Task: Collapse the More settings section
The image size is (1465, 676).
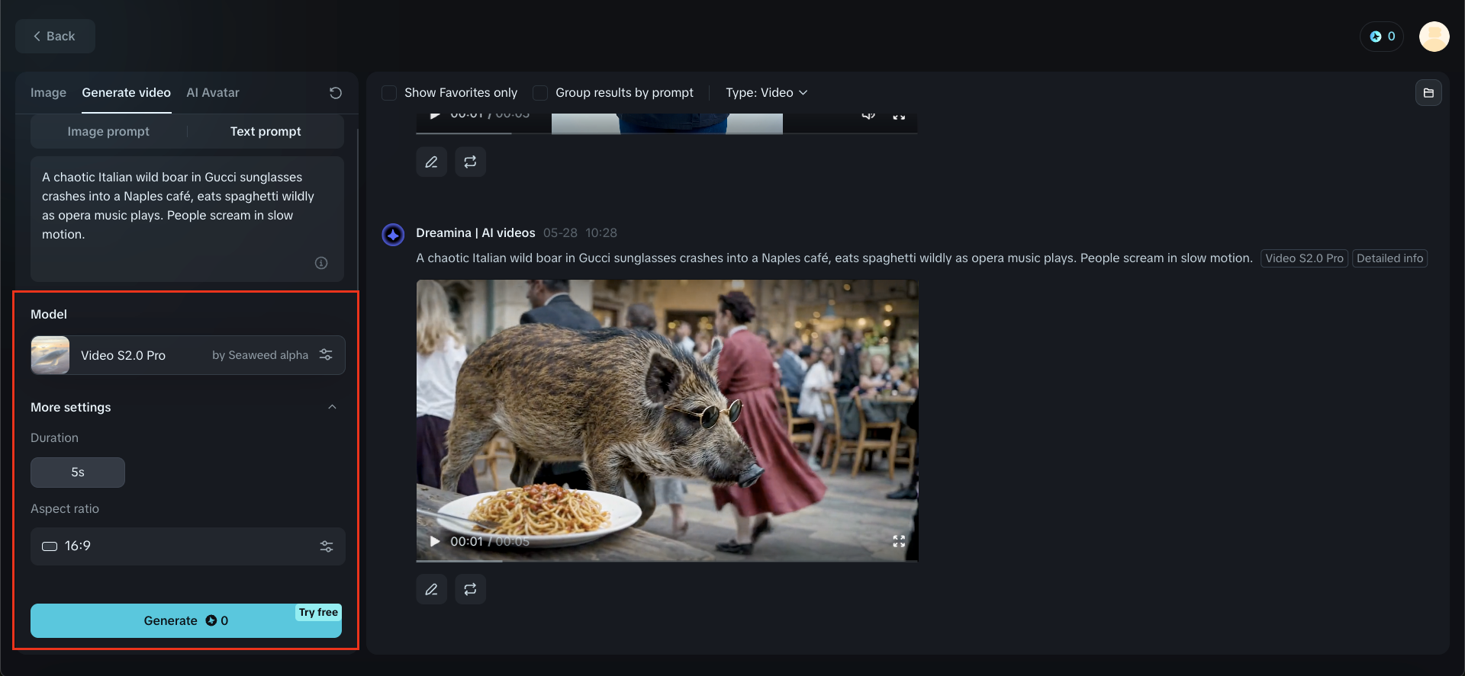Action: (x=332, y=407)
